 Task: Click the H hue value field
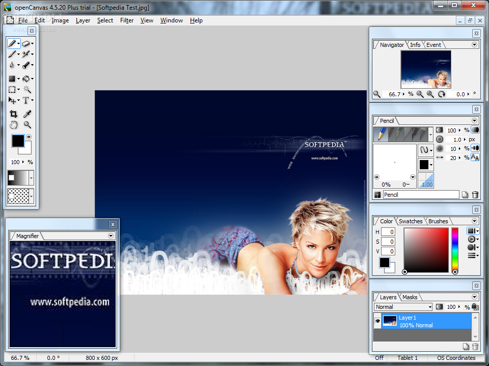tap(388, 232)
